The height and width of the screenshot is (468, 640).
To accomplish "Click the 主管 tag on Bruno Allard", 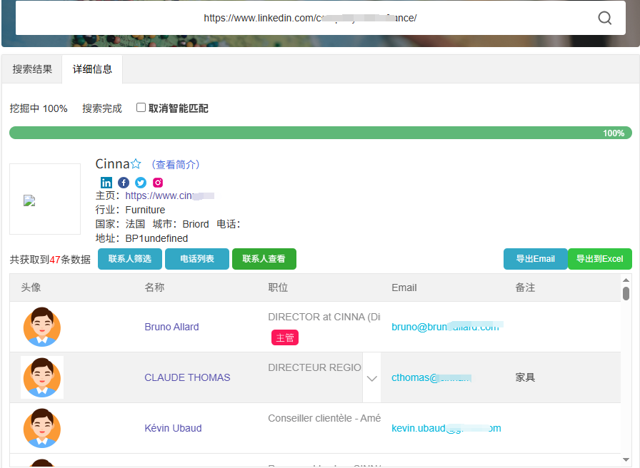I will [285, 337].
